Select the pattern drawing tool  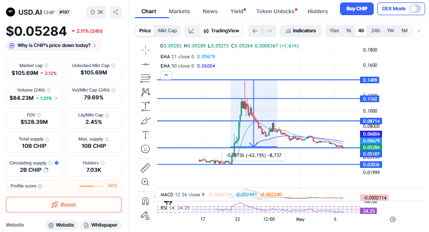click(146, 92)
